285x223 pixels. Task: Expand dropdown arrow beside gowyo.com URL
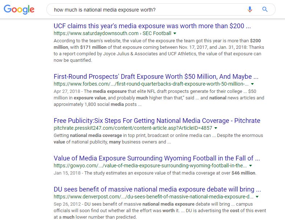[251, 166]
